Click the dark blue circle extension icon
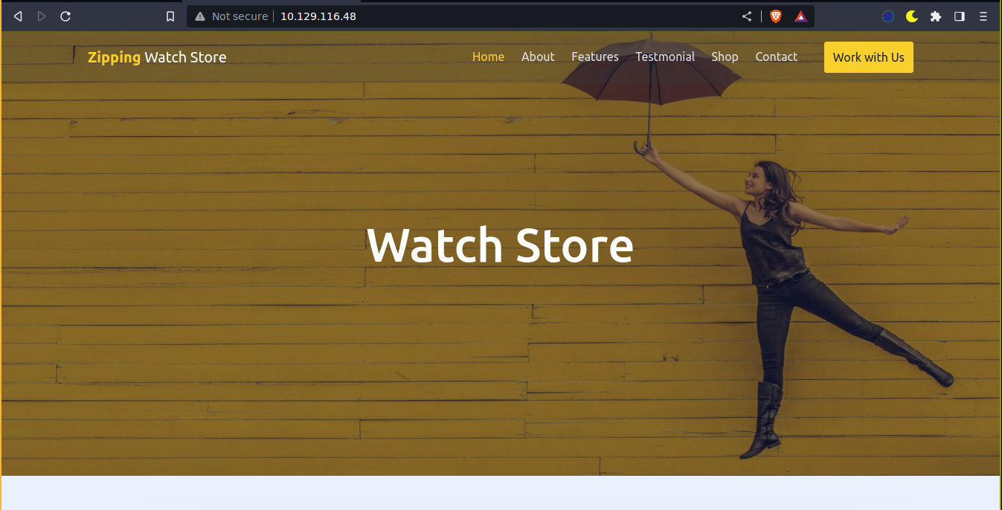Image resolution: width=1002 pixels, height=510 pixels. tap(888, 16)
